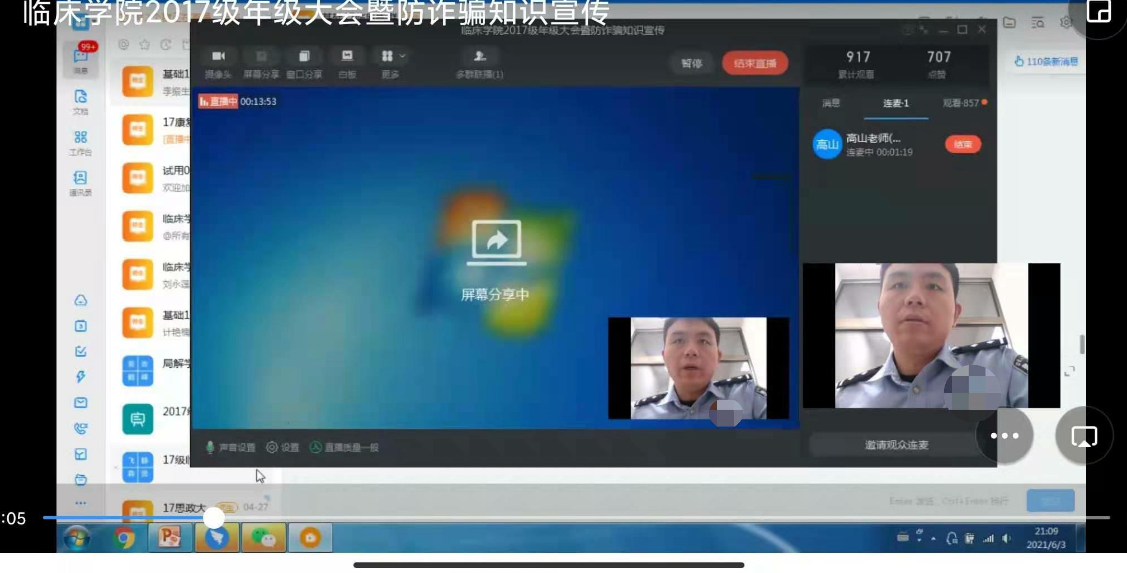
Task: Toggle the camera (摄像头) in live toolbar
Action: click(218, 63)
